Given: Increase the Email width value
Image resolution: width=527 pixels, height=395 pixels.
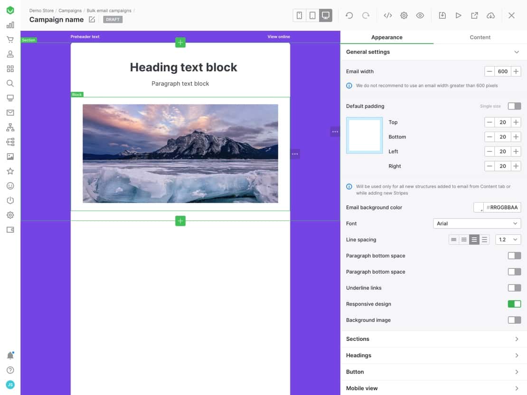Looking at the screenshot, I should 516,72.
